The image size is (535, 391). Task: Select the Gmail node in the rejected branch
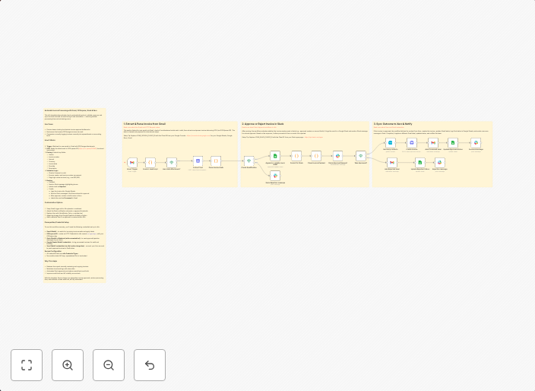pos(392,163)
